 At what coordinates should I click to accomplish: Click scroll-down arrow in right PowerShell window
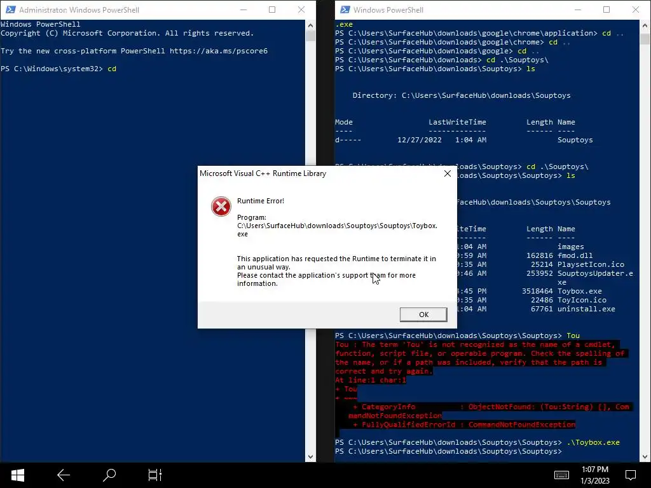645,456
